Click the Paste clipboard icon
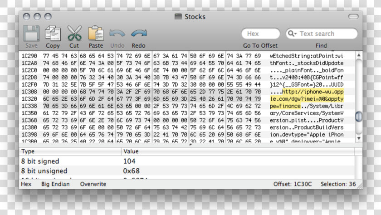The width and height of the screenshot is (381, 215). pos(96,33)
